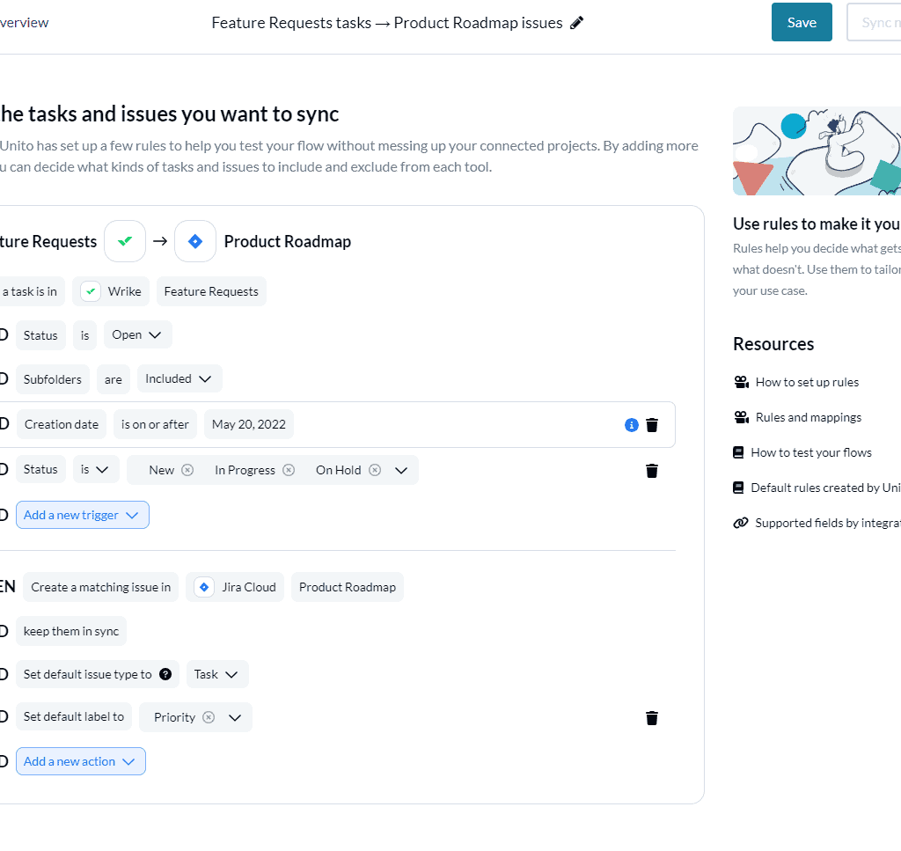
Task: Delete the Creation date rule
Action: tap(652, 425)
